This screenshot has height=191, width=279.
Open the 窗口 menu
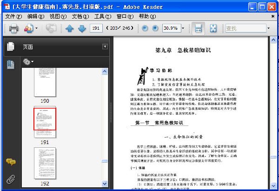(x=125, y=16)
